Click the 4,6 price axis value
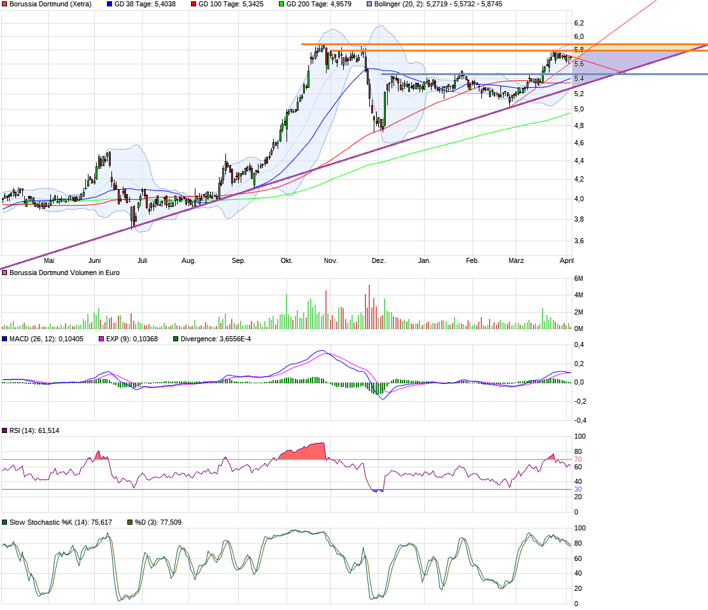Viewport: 708px width, 610px height. (x=579, y=143)
